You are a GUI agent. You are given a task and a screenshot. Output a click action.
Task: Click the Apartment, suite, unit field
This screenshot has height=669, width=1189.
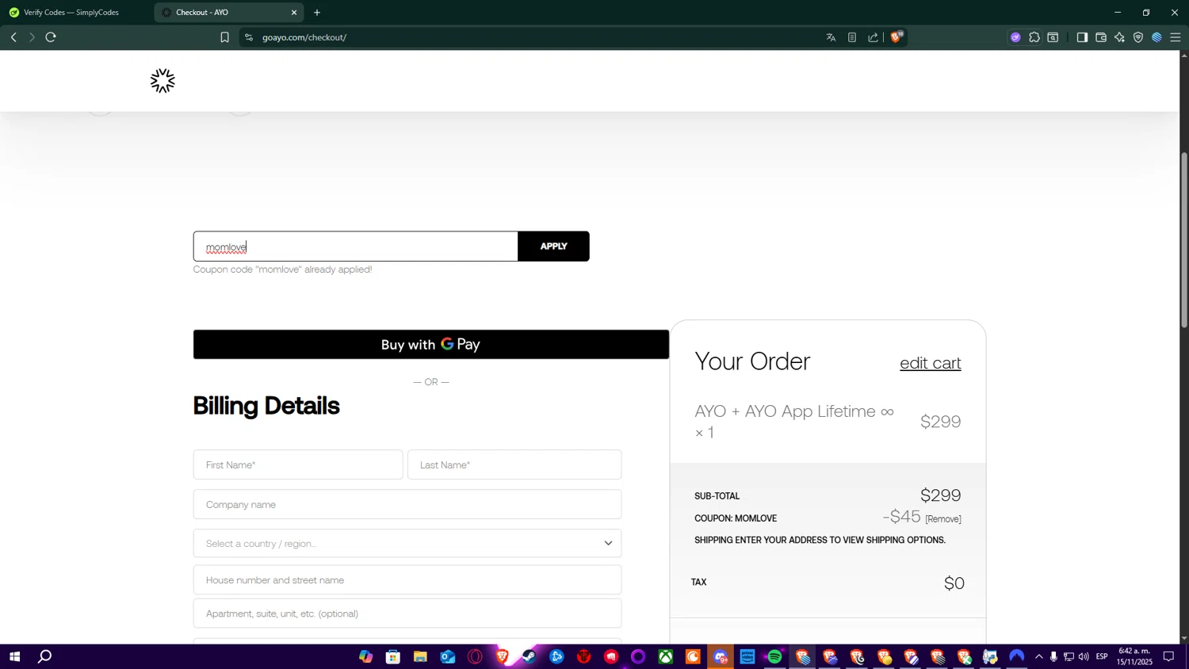click(407, 614)
